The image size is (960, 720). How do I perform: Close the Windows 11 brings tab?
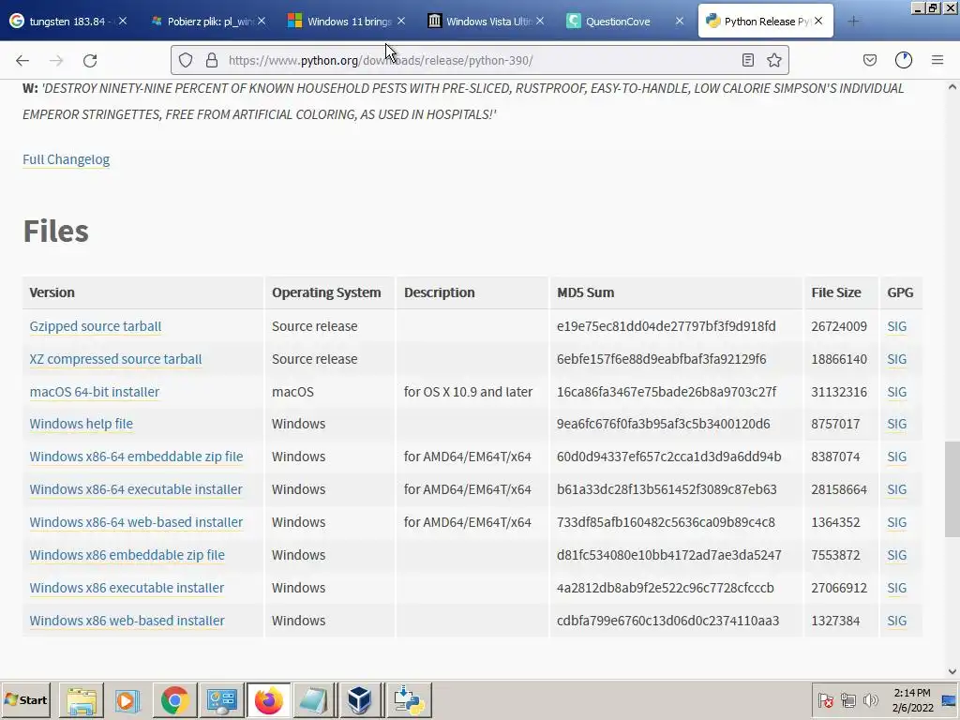tap(401, 21)
